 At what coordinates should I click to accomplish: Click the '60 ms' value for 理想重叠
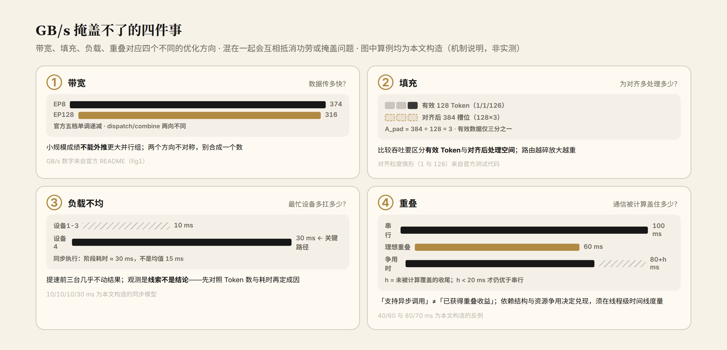coord(593,247)
